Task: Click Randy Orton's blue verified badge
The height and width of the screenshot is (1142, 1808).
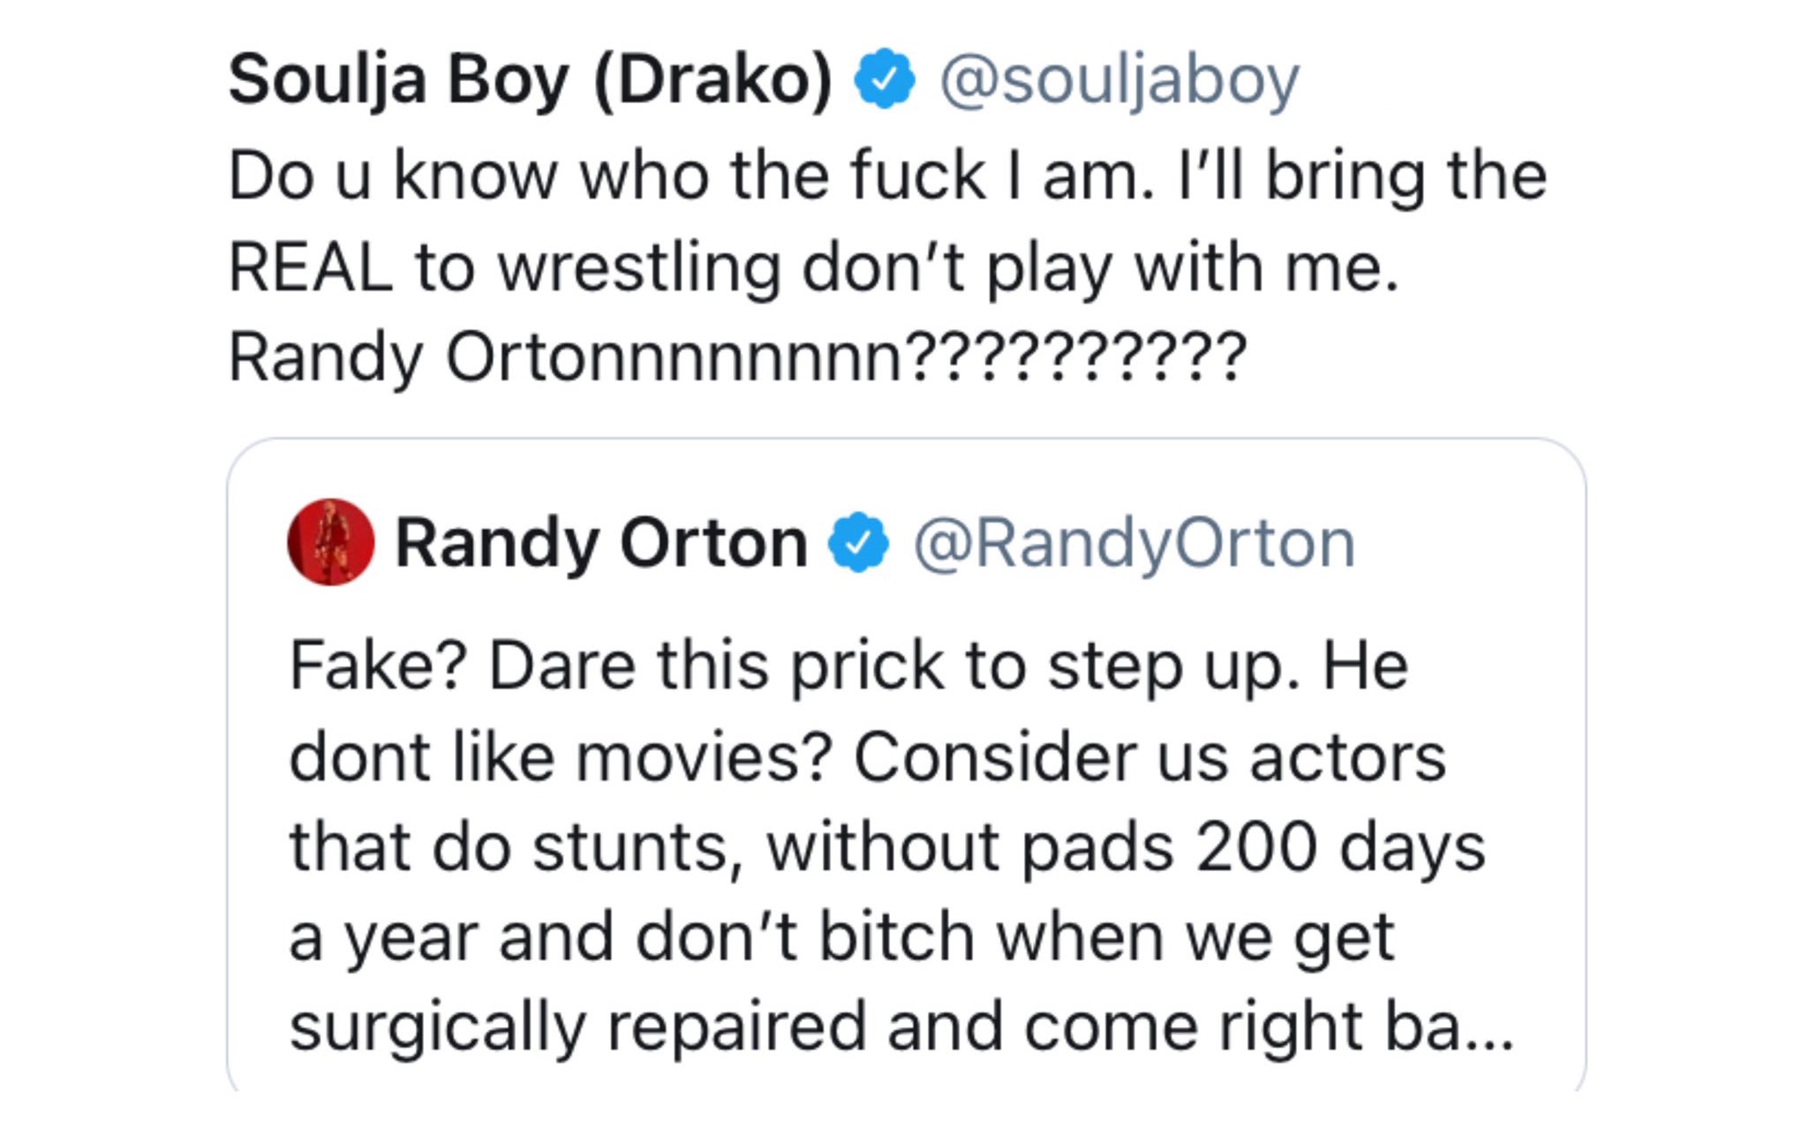Action: (858, 543)
